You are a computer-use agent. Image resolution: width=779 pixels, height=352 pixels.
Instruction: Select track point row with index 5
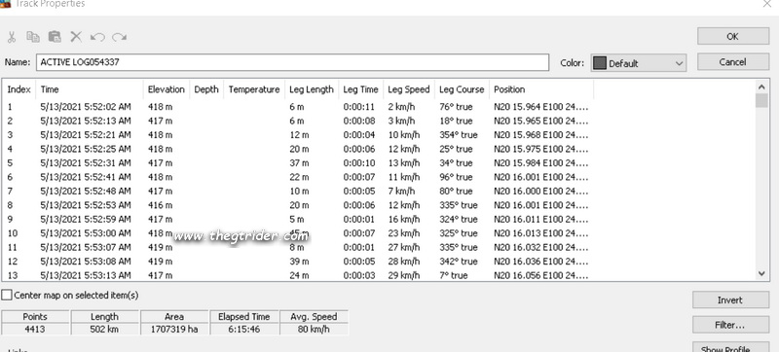pos(298,162)
